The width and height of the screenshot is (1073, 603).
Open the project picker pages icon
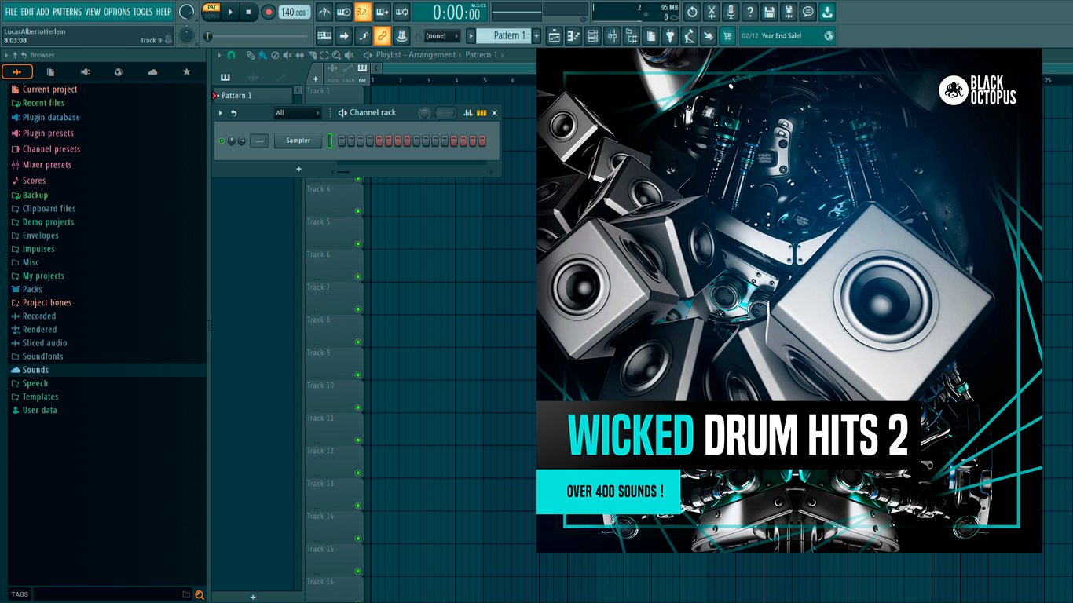(x=651, y=35)
